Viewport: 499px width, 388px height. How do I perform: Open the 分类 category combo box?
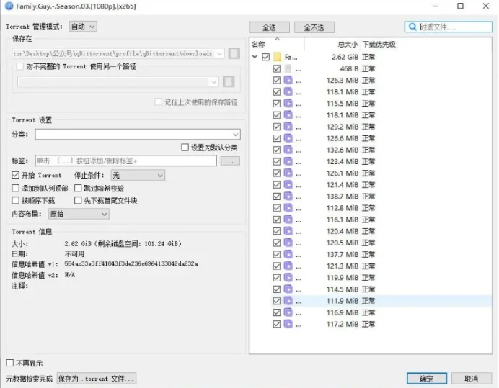click(138, 135)
